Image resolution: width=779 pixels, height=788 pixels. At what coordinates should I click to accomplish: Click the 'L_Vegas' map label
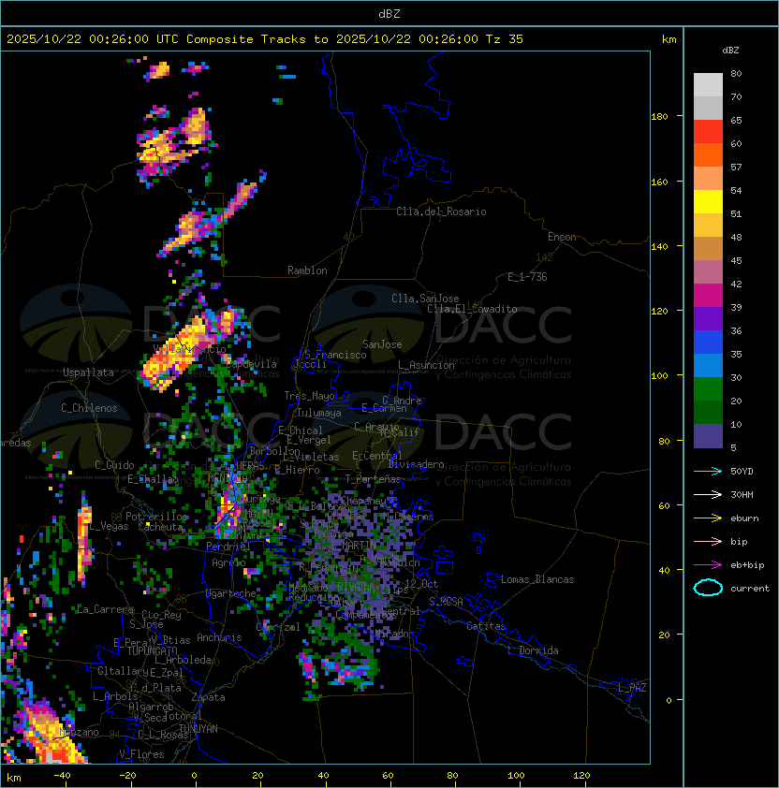pyautogui.click(x=110, y=526)
